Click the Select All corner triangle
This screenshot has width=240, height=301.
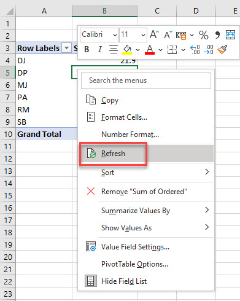click(x=9, y=12)
